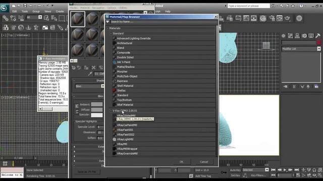This screenshot has height=181, width=323.
Task: Collapse the Standard materials subgroup
Action: 111,33
